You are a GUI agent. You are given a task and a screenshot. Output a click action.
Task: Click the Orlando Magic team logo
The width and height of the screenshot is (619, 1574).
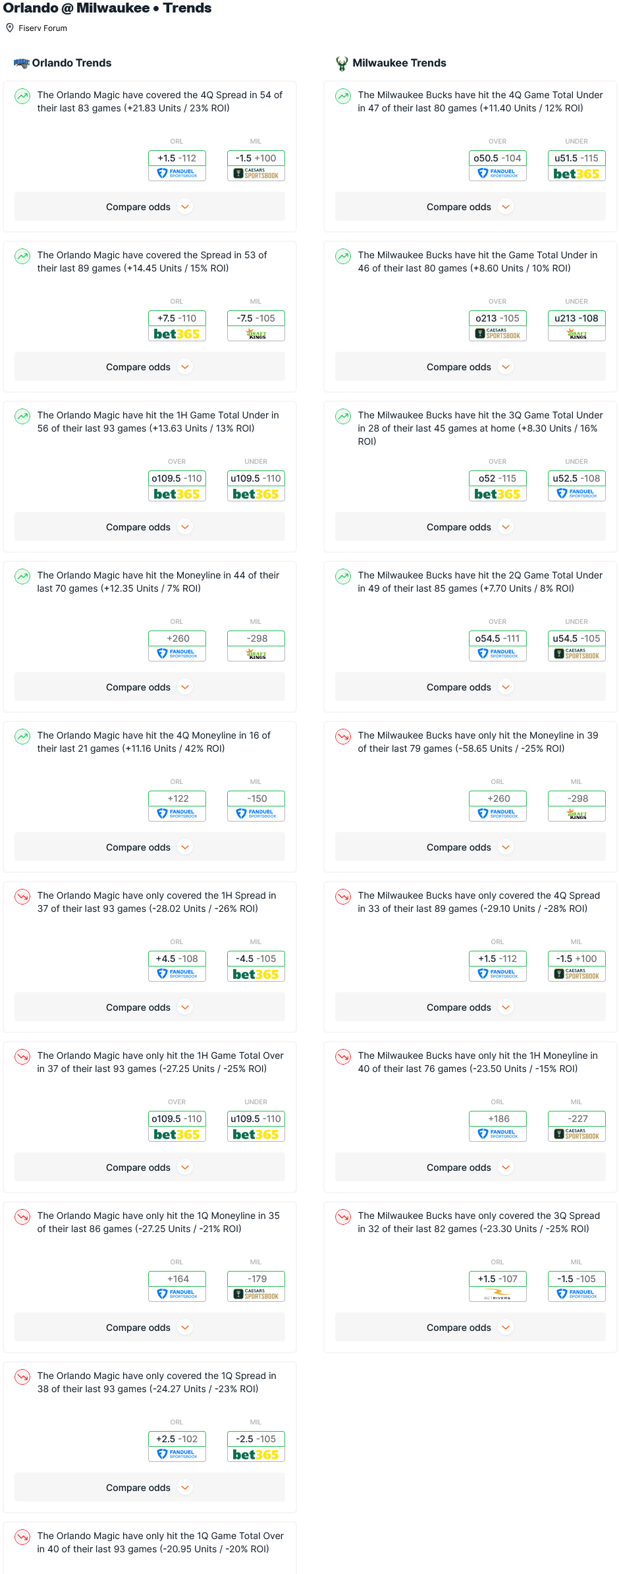(x=22, y=63)
